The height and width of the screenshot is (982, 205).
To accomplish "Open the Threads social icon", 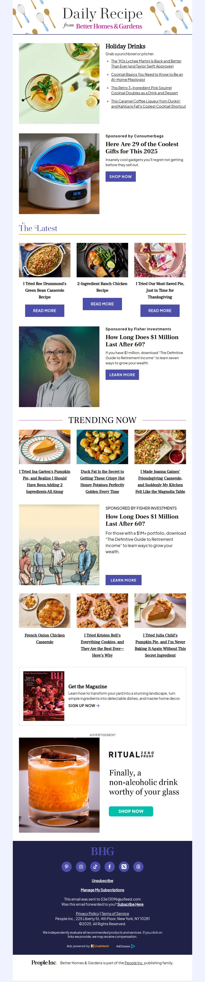I will pyautogui.click(x=138, y=867).
